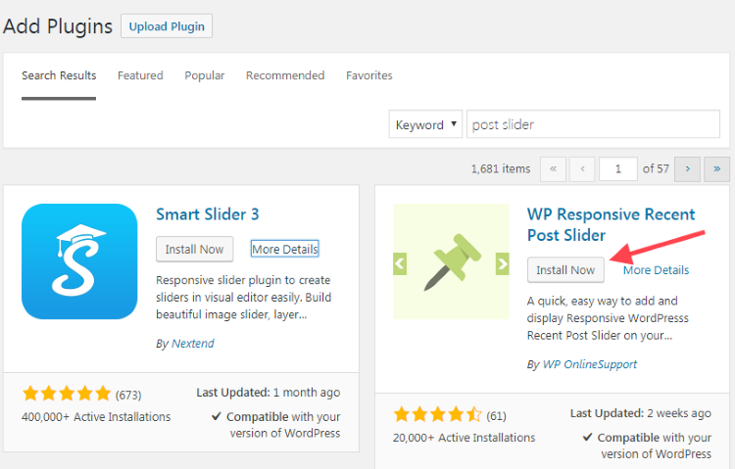Click the Upload Plugin button
The height and width of the screenshot is (469, 735).
point(167,26)
